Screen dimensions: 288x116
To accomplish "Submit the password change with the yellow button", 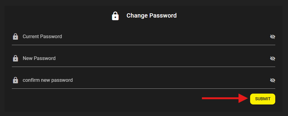I will point(263,99).
